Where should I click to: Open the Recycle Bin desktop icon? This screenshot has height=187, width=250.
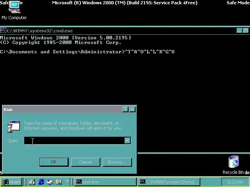(x=234, y=165)
